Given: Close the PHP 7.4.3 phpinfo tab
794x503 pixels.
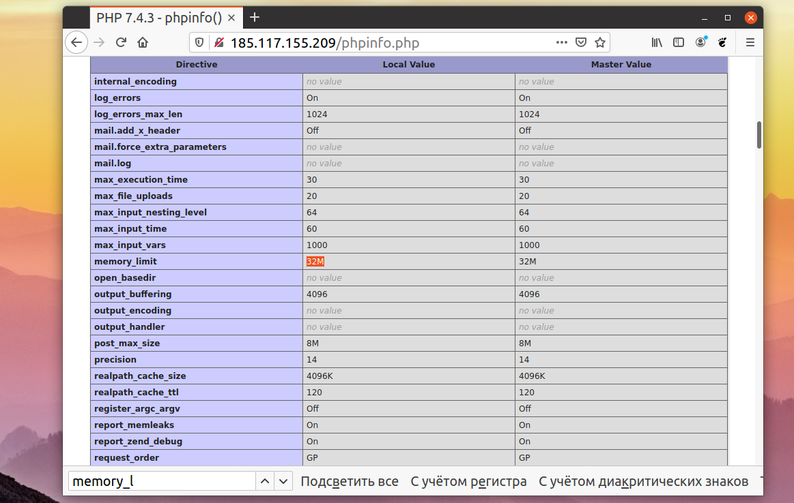Looking at the screenshot, I should click(231, 18).
